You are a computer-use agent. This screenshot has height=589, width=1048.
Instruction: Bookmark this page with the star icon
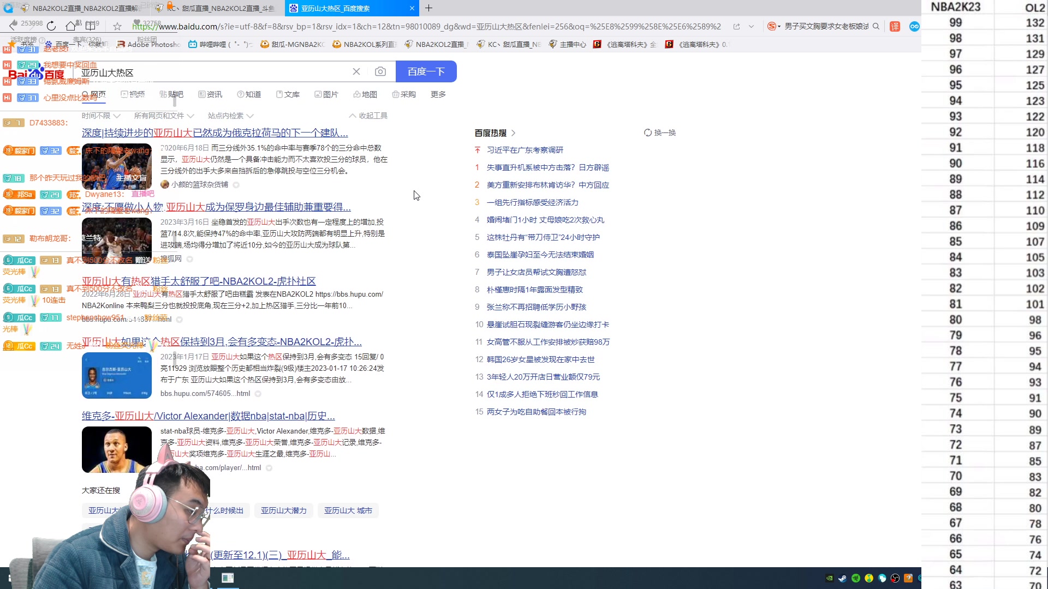tap(117, 26)
